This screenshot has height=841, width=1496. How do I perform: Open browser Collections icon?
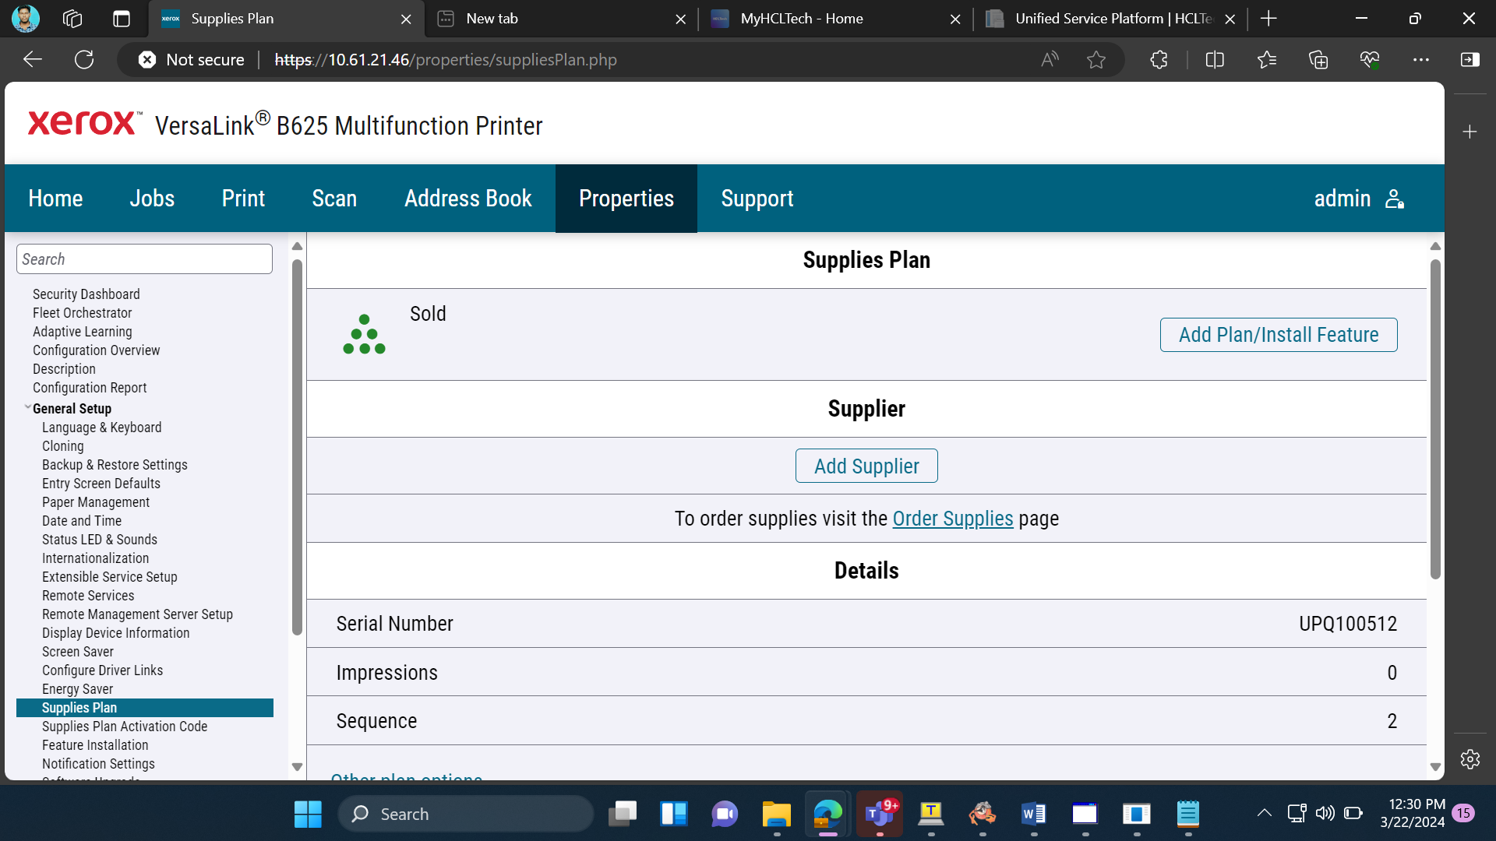(1318, 60)
